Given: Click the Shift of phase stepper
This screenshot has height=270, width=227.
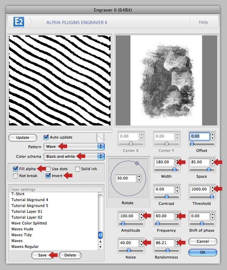Looking at the screenshot, I should click(213, 216).
